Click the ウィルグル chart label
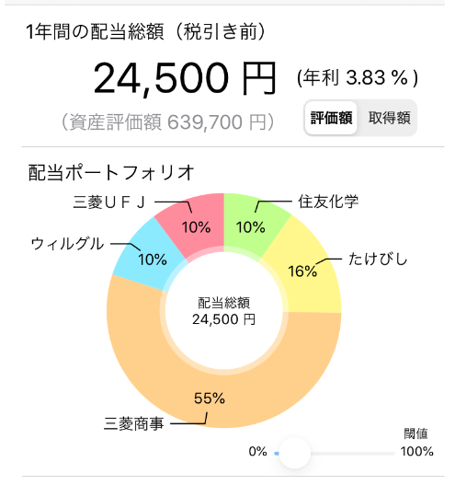455x485 pixels. tap(68, 244)
